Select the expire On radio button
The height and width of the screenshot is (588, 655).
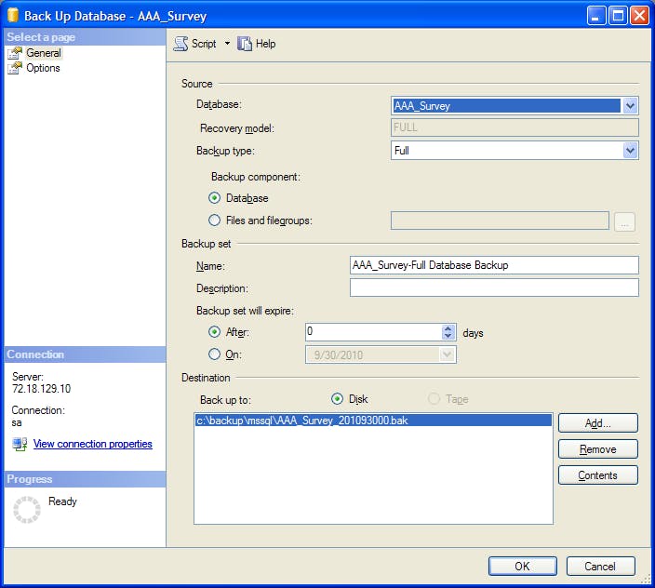click(214, 354)
